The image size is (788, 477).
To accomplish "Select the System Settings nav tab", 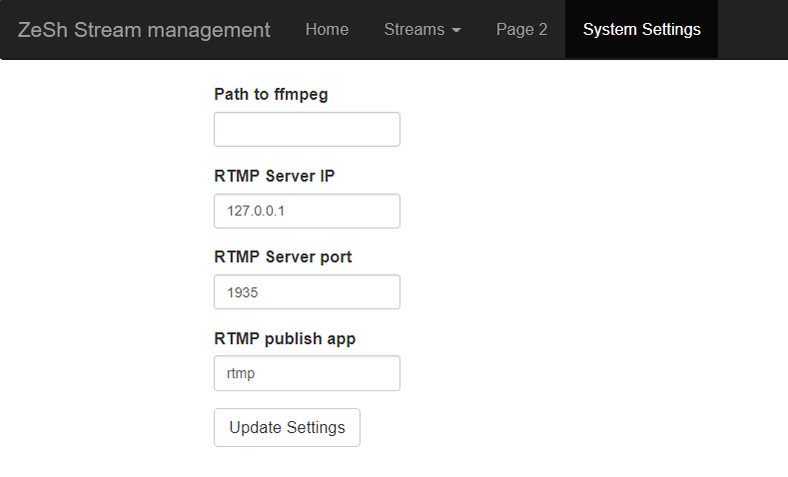I will pyautogui.click(x=641, y=30).
